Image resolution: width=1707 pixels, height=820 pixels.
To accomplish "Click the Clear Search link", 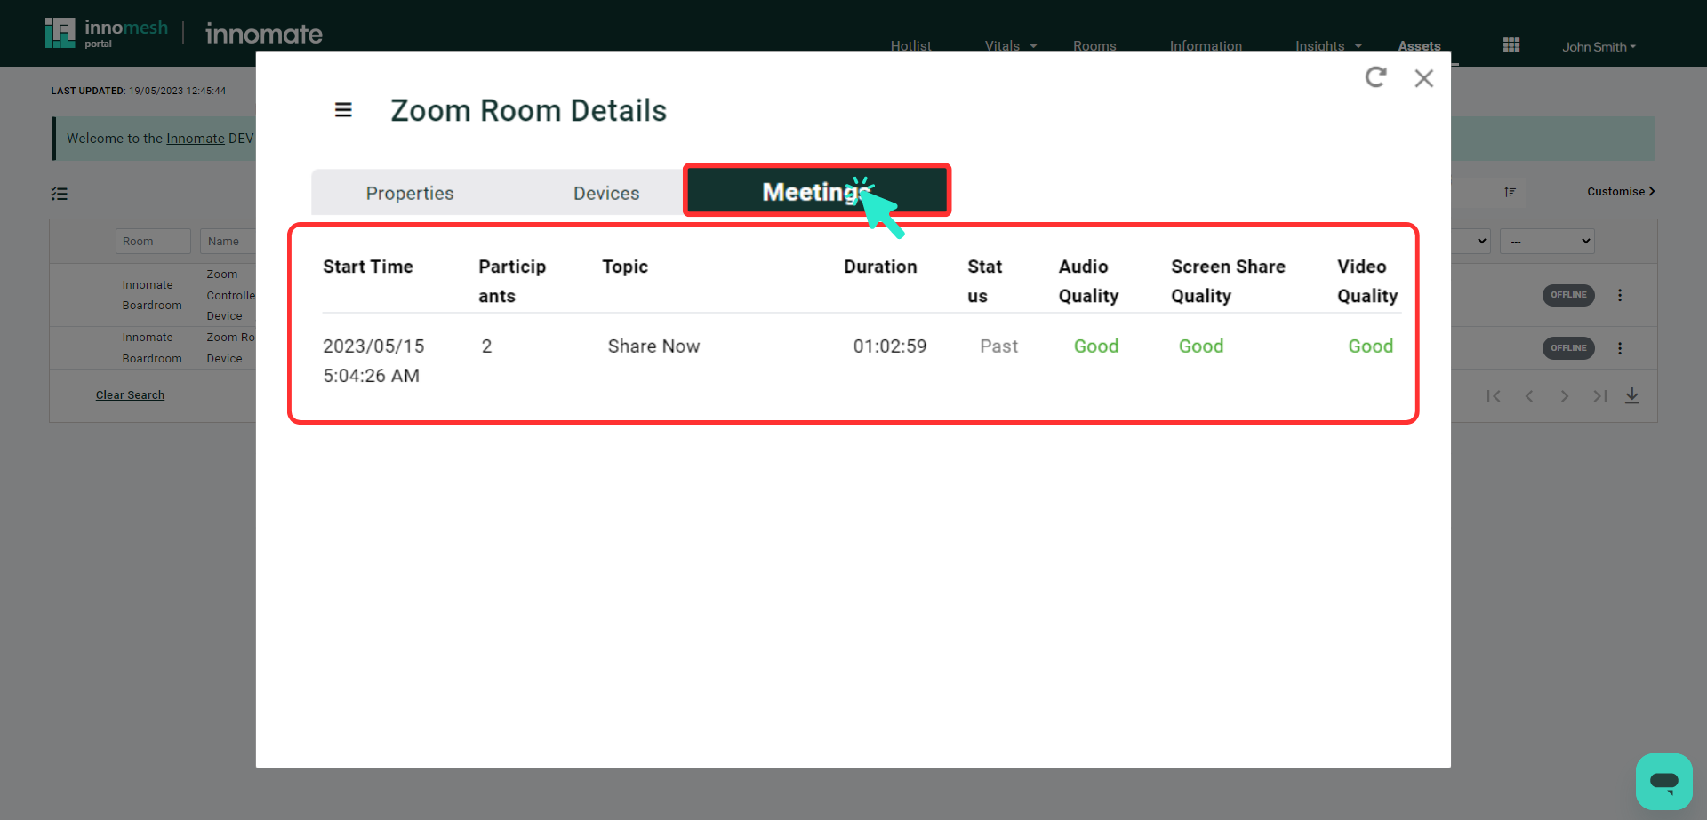I will coord(130,395).
